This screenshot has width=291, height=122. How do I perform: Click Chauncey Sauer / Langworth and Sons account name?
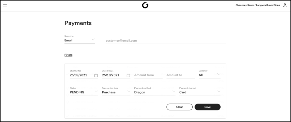[257, 5]
